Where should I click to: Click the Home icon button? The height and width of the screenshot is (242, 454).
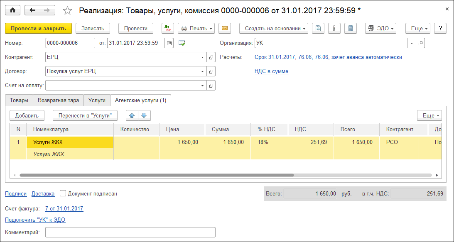(12, 10)
